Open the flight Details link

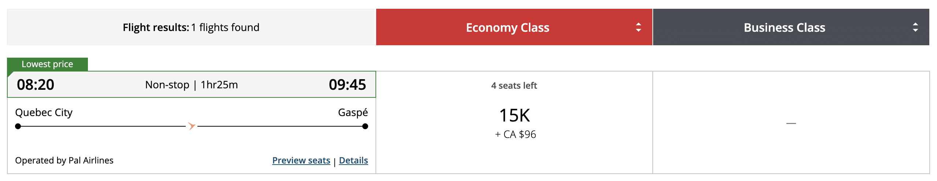coord(353,161)
